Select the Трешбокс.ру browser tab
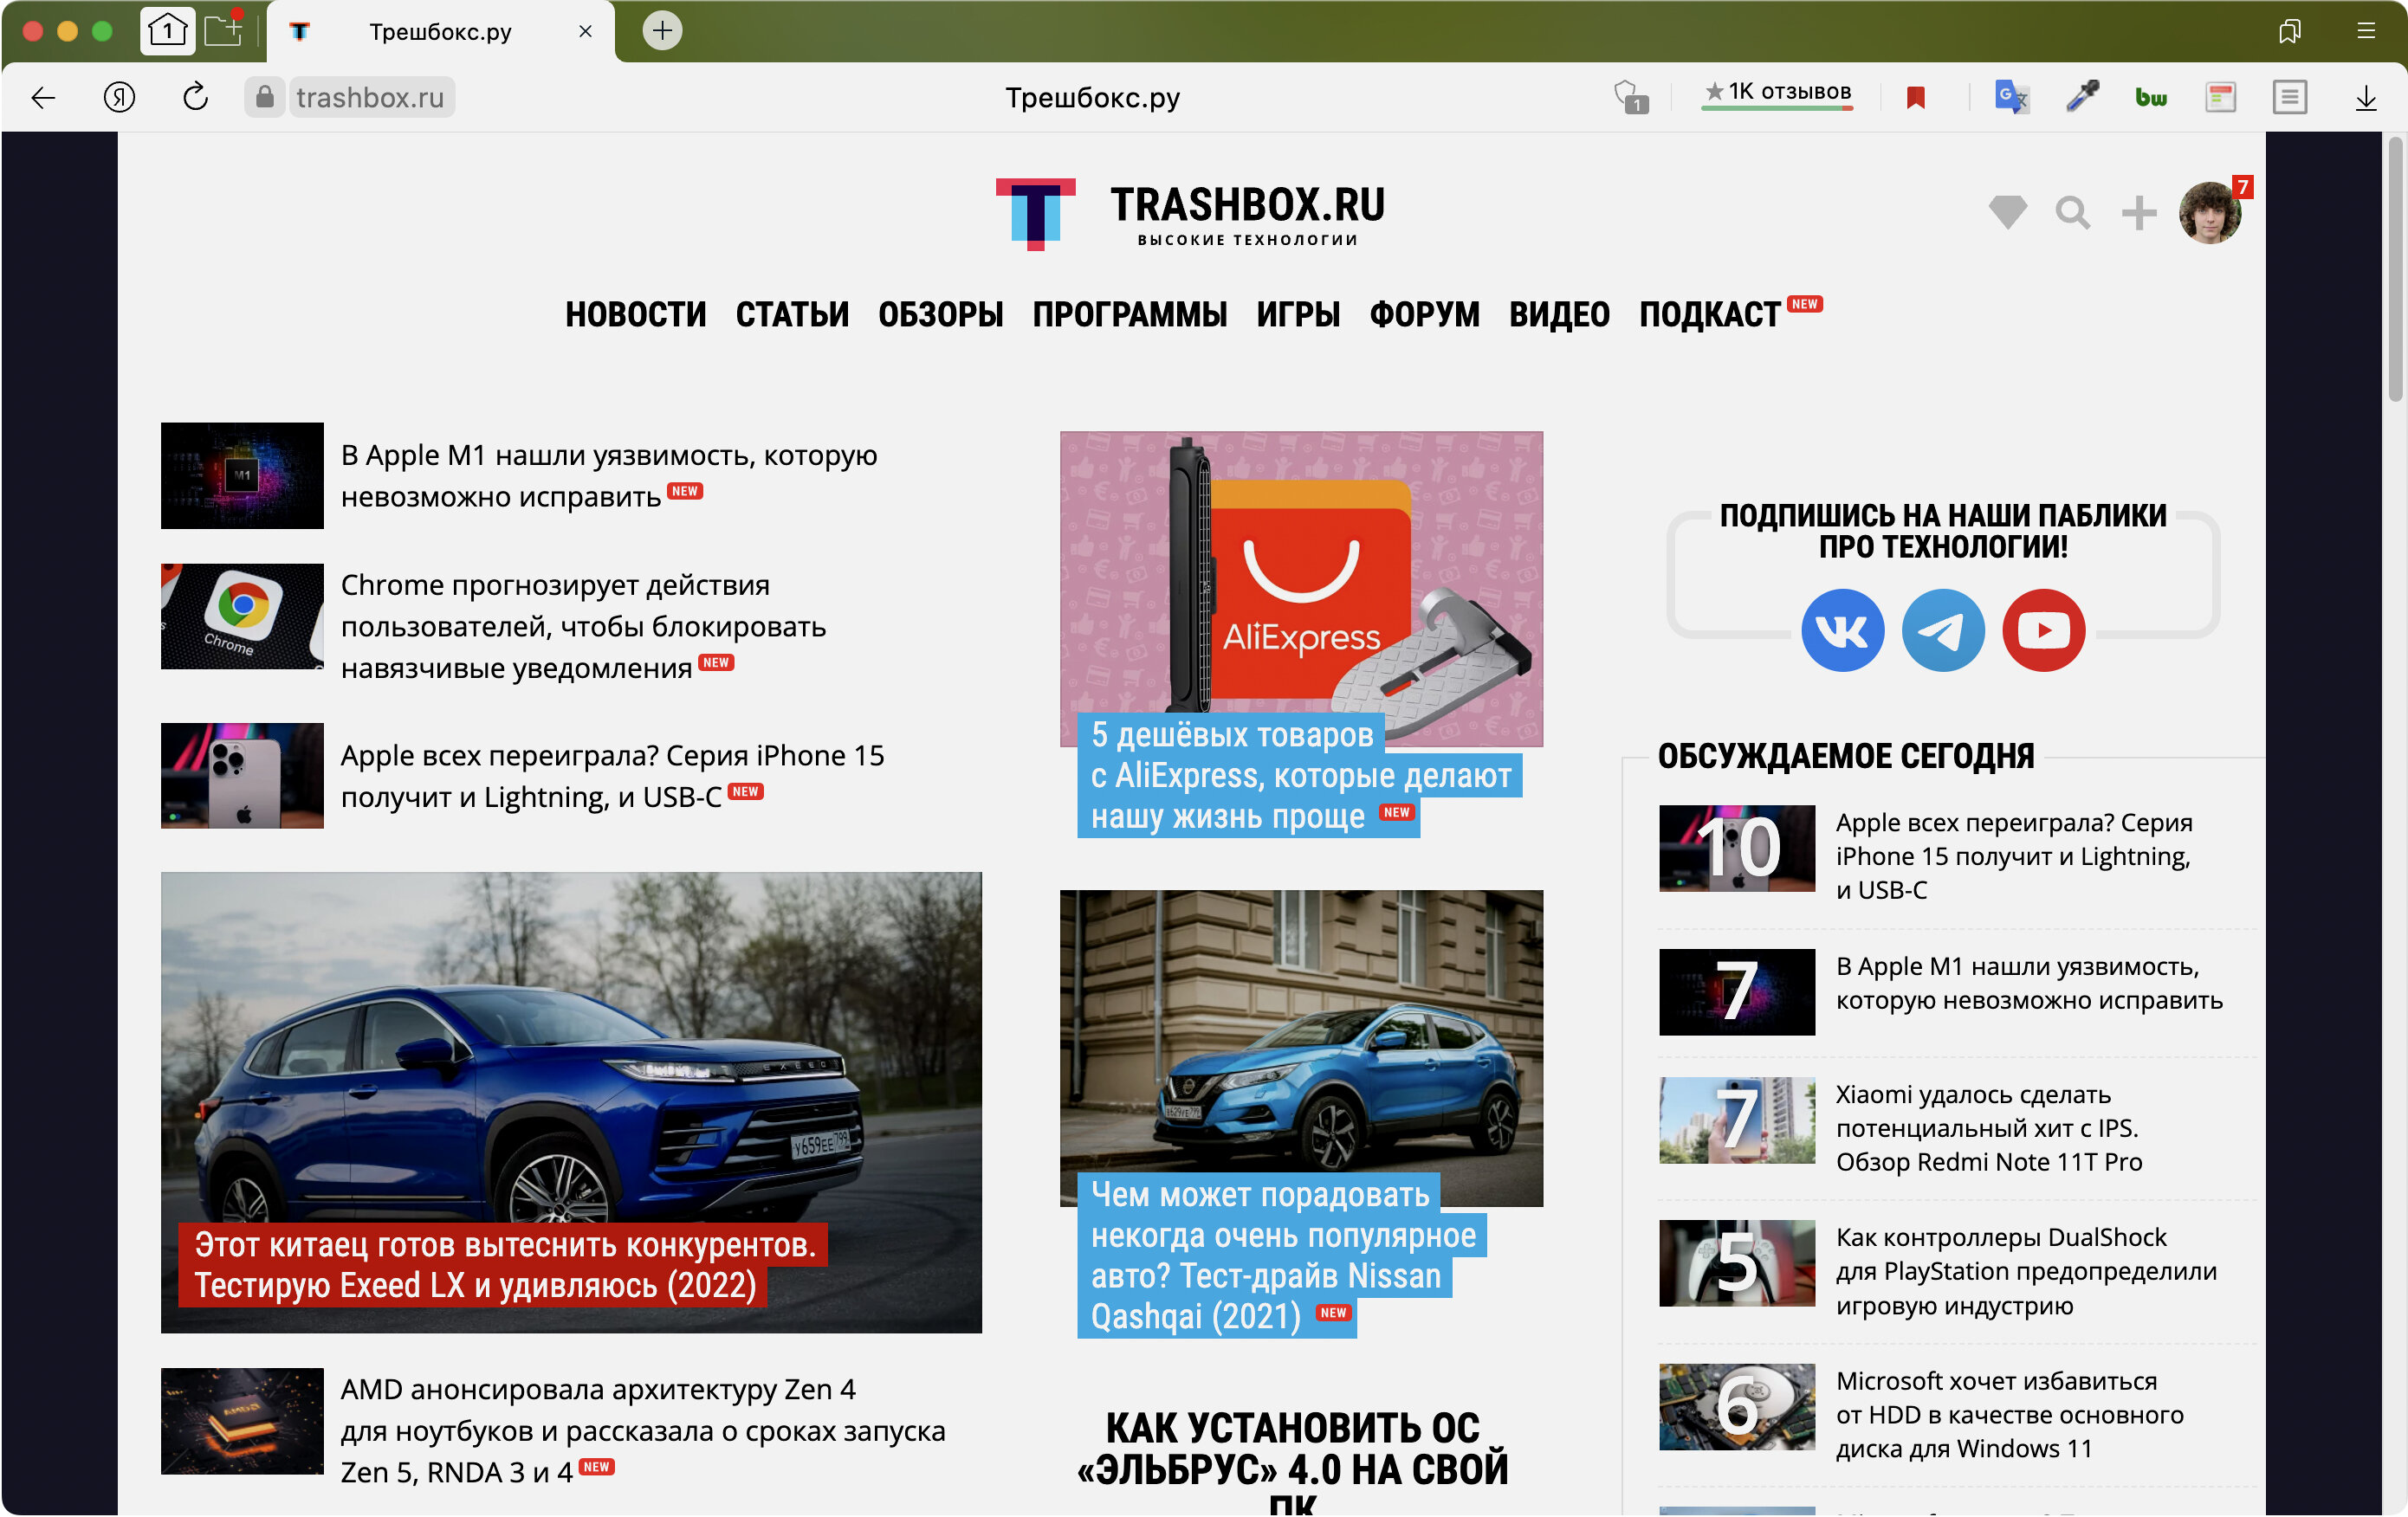 pos(440,31)
